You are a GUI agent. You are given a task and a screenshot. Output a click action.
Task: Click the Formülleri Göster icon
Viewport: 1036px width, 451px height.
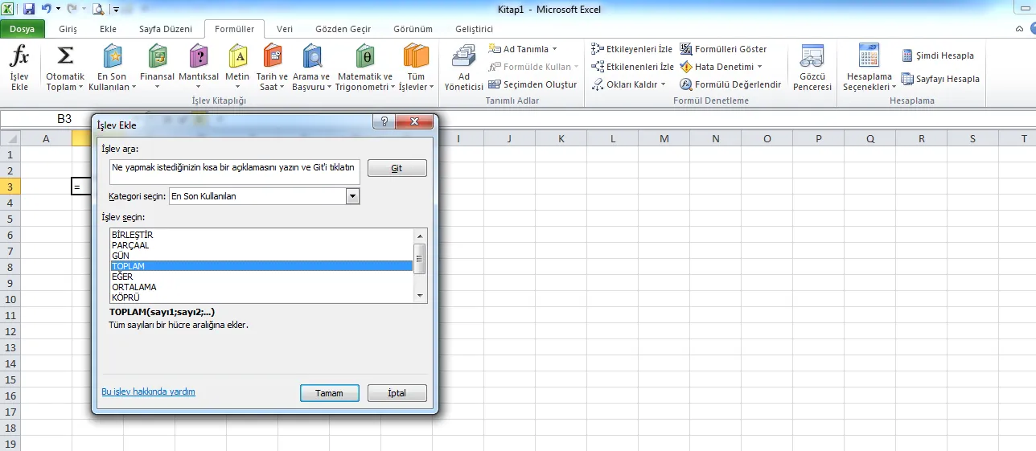(x=686, y=49)
